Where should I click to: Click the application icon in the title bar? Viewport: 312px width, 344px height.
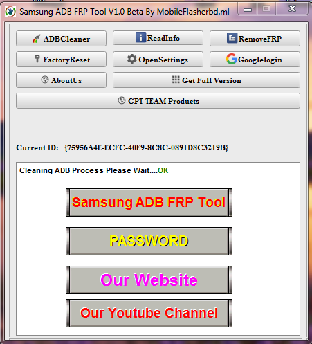pos(10,12)
